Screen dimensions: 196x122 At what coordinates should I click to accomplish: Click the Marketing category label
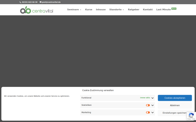tap(86, 113)
